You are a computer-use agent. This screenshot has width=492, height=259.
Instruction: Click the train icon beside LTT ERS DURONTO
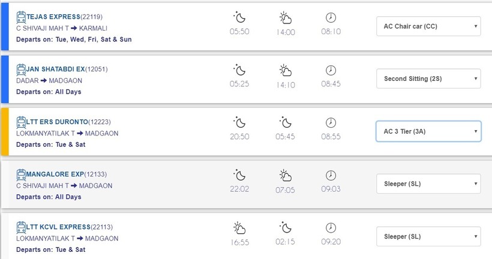(21, 122)
